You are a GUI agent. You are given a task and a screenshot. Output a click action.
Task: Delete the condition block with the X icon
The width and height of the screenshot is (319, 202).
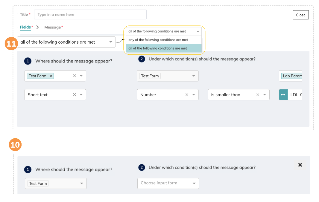(300, 165)
